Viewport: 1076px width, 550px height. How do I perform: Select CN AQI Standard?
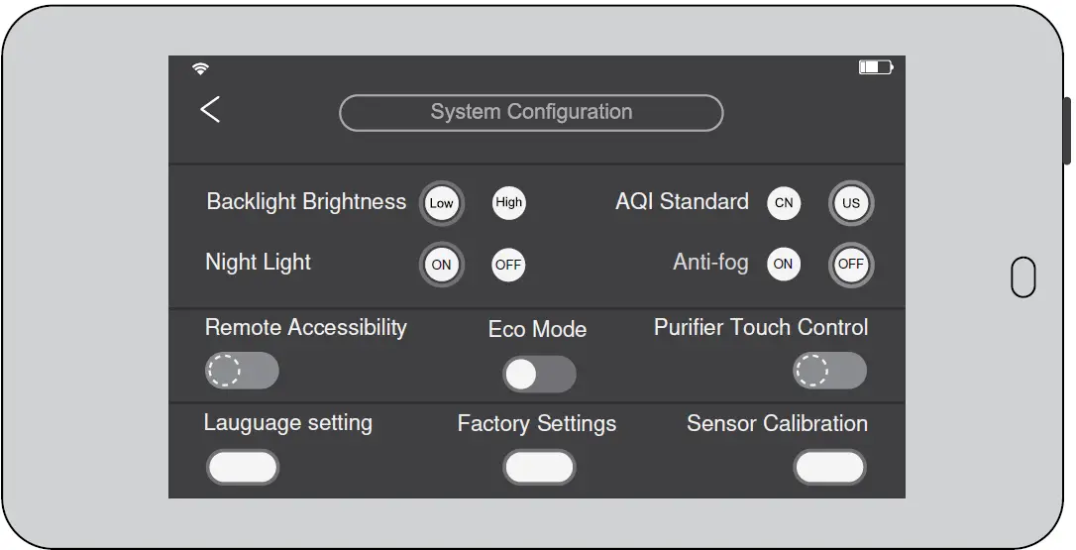pos(784,203)
